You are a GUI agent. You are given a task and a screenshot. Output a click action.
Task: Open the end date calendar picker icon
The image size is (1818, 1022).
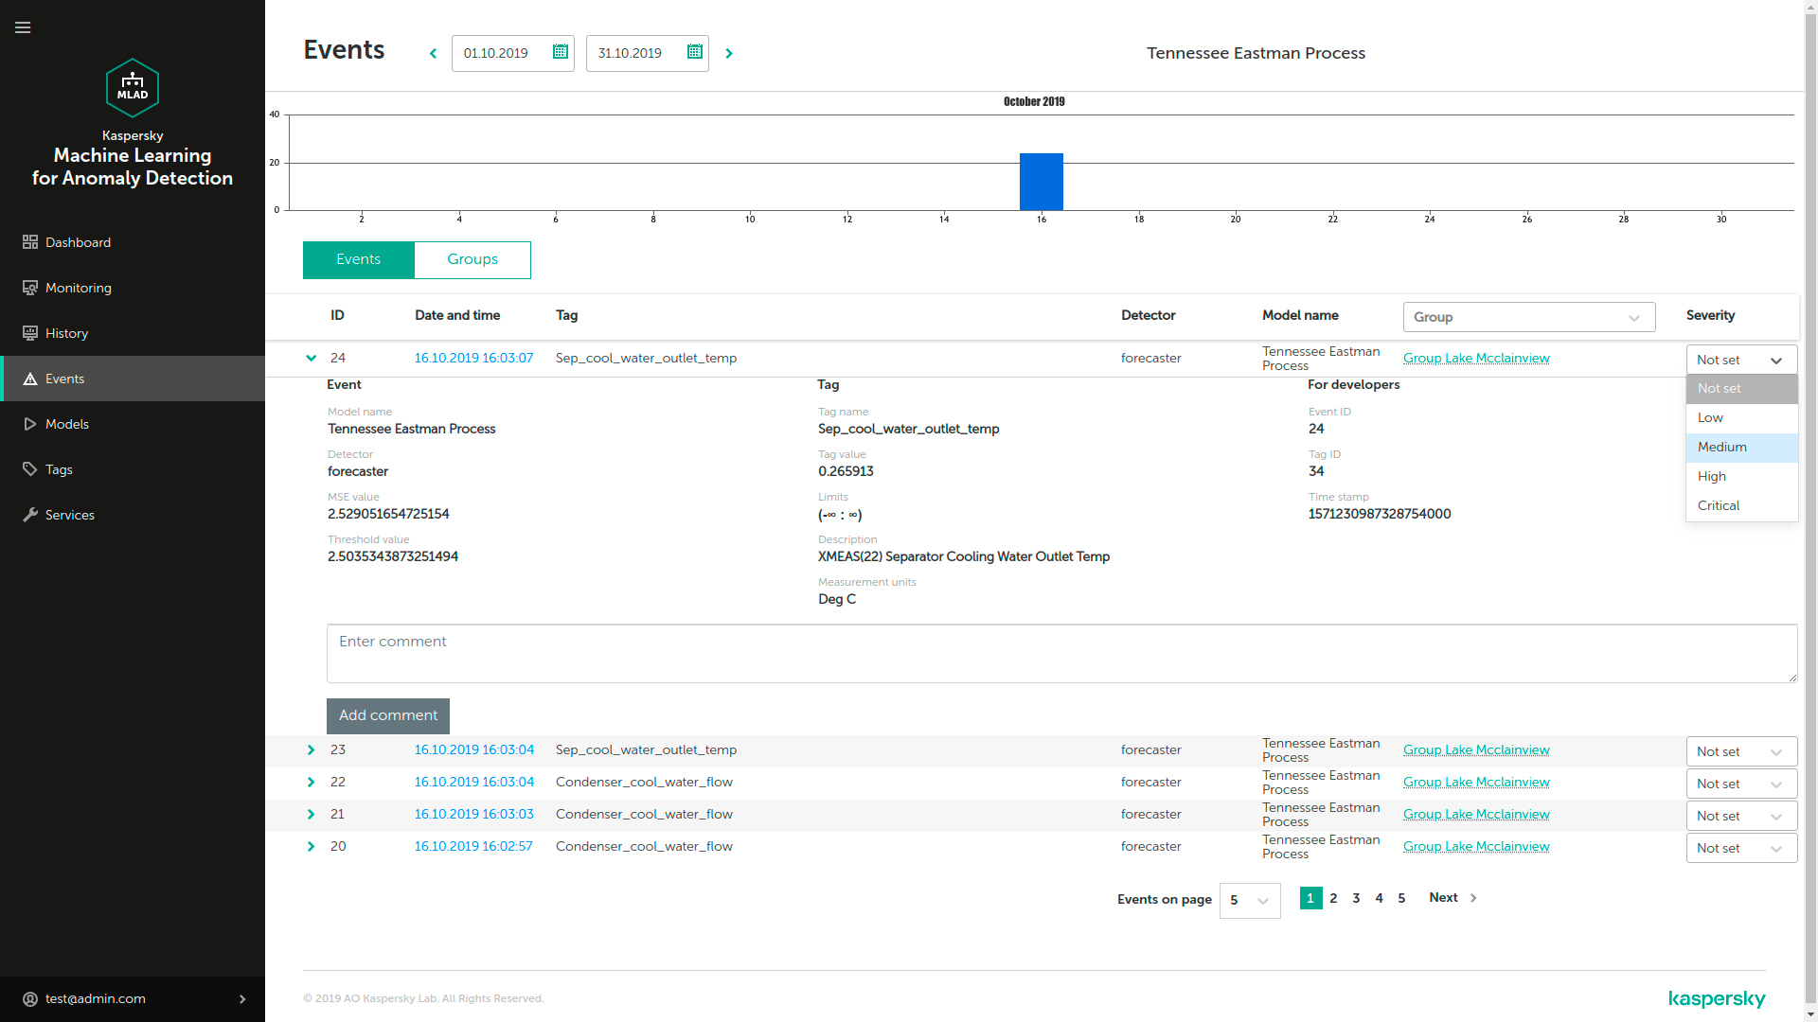click(694, 52)
